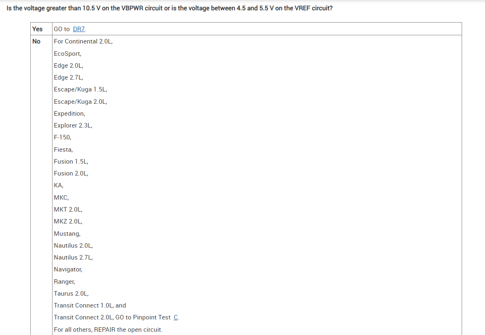Click the VBPWR voltage question heading
This screenshot has width=485, height=335.
[x=169, y=8]
